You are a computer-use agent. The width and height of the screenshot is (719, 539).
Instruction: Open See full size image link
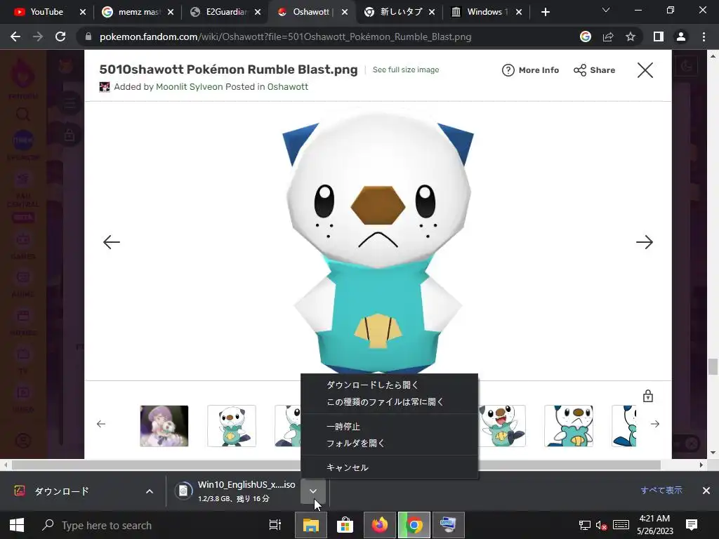click(406, 69)
